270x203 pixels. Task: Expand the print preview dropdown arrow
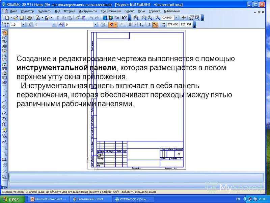pyautogui.click(x=42, y=18)
